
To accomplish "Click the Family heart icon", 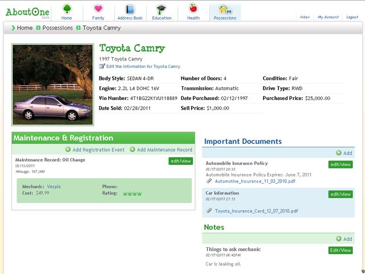I will (98, 9).
